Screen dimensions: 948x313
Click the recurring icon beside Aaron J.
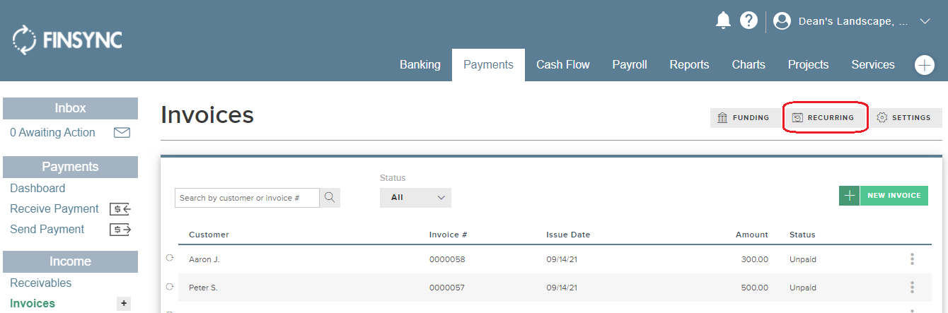tap(169, 259)
